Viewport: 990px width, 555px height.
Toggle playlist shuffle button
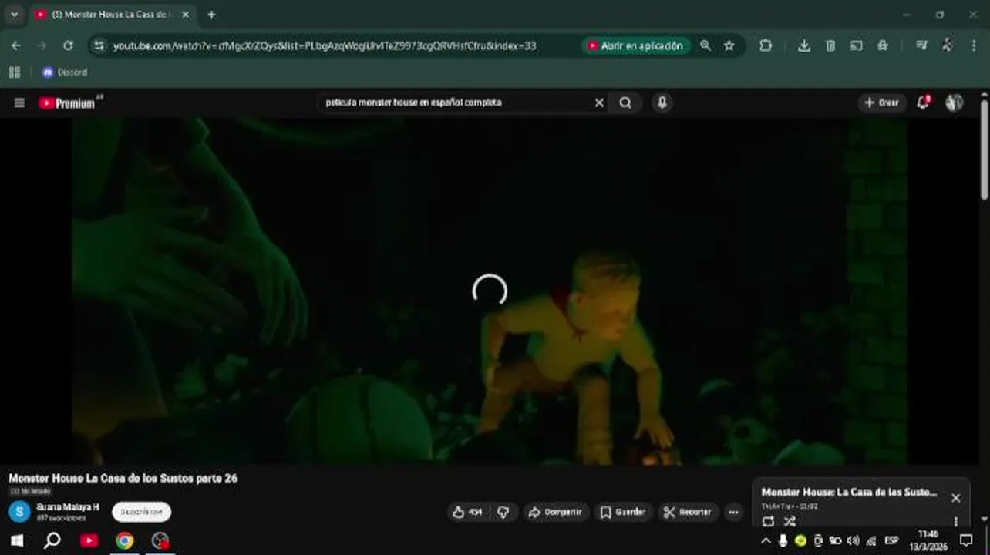click(x=790, y=521)
